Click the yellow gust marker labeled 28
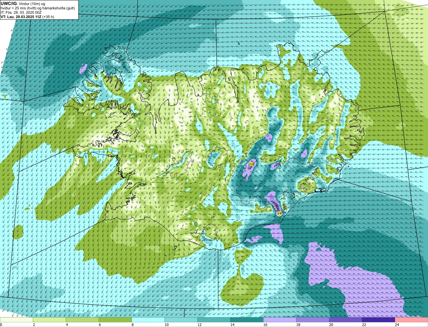 point(280,213)
